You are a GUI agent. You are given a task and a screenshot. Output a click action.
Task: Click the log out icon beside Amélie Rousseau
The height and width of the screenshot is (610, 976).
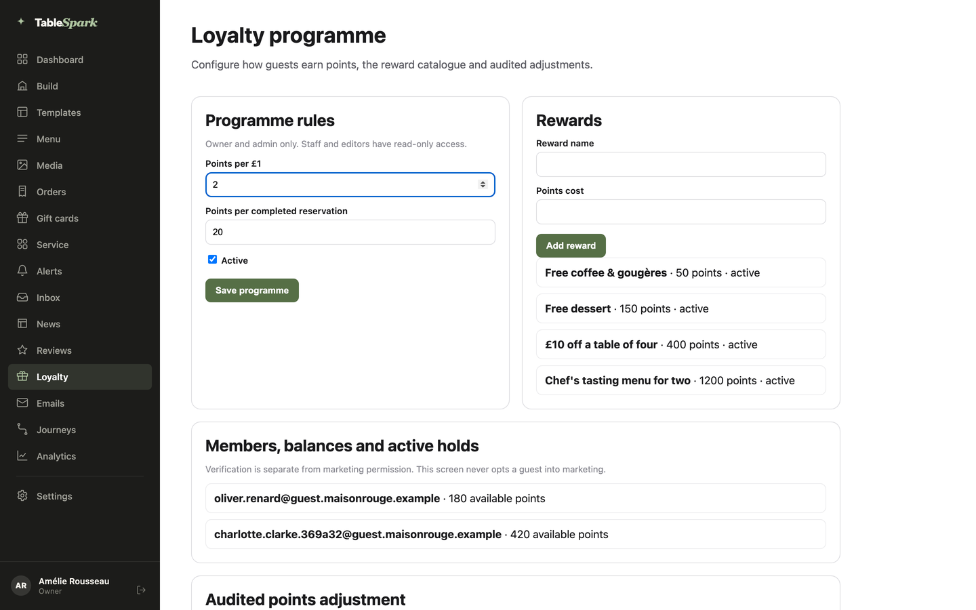(x=141, y=590)
